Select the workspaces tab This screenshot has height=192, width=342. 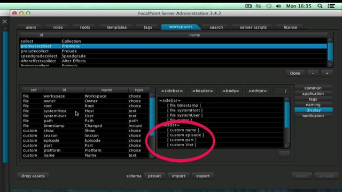pyautogui.click(x=181, y=27)
